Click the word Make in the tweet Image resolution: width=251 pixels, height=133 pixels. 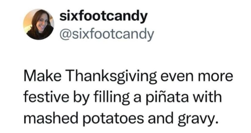pyautogui.click(x=41, y=76)
